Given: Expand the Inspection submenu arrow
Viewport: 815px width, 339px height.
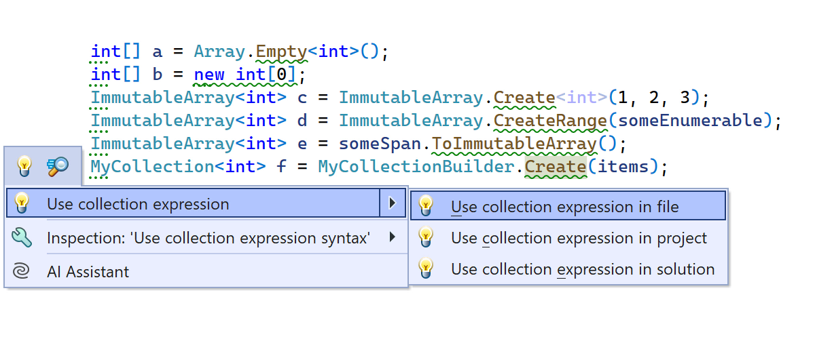Looking at the screenshot, I should (x=392, y=237).
